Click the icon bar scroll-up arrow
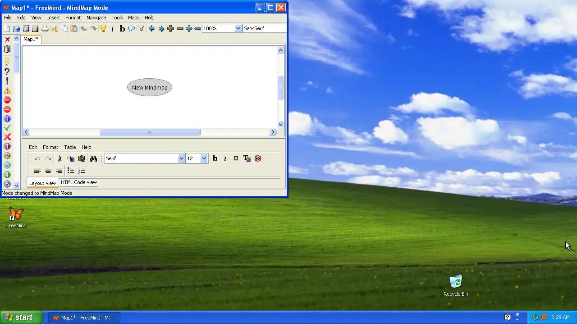The image size is (577, 324). (17, 39)
